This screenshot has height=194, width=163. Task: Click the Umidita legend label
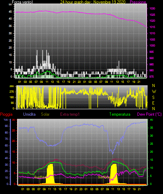pyautogui.click(x=29, y=114)
